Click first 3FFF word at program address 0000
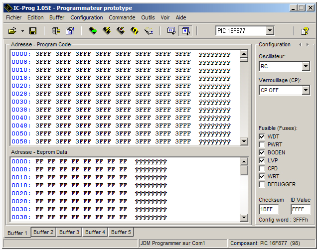This screenshot has width=318, height=250. pos(43,54)
